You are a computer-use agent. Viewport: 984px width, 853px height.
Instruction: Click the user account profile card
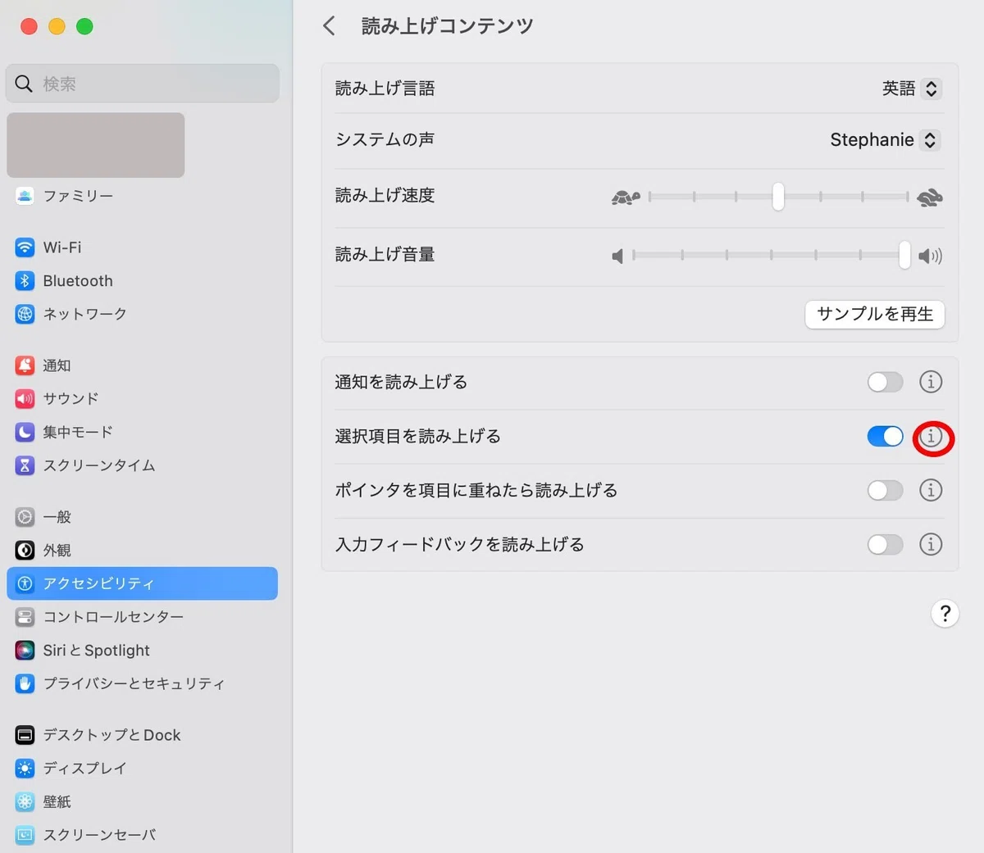pyautogui.click(x=96, y=145)
